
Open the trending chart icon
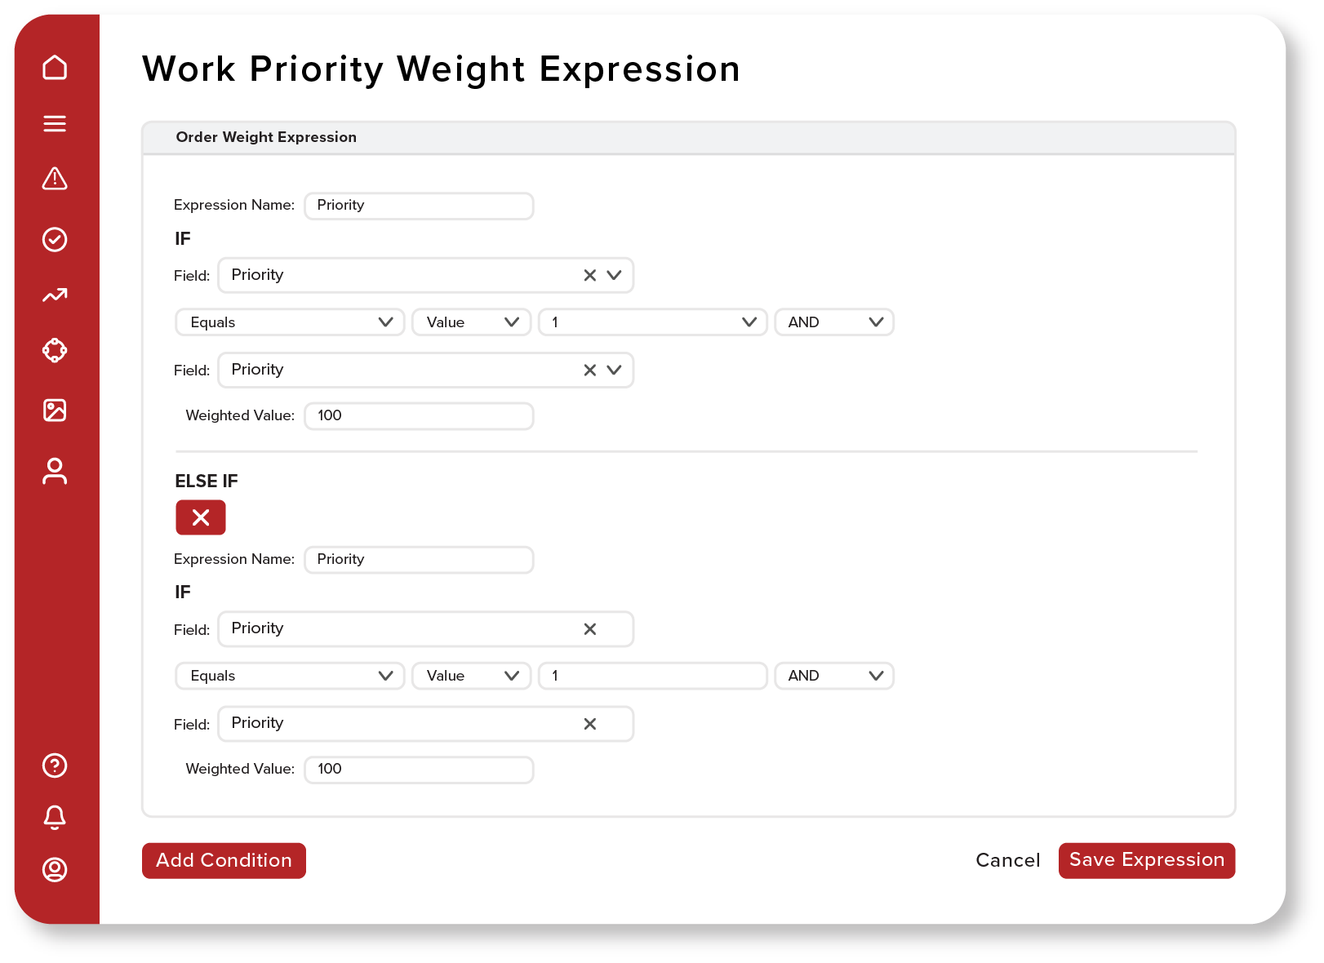pos(55,295)
